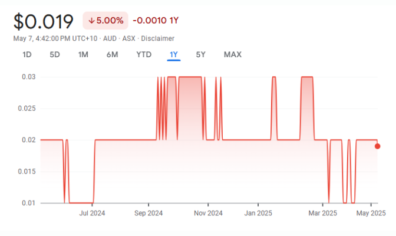396x236 pixels.
Task: Select the 1D time range tab
Action: [27, 55]
